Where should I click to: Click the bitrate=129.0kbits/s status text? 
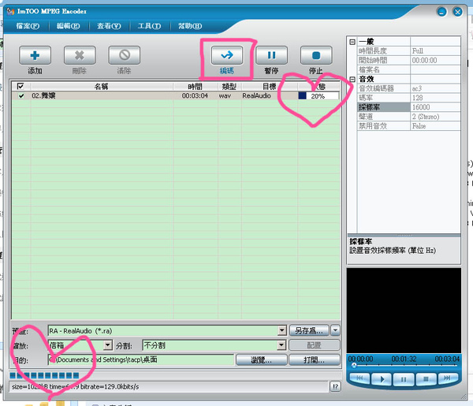(110, 387)
